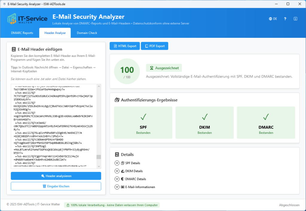The image size is (306, 211).
Task: Switch to the DMARC Reports tab
Action: tap(22, 33)
